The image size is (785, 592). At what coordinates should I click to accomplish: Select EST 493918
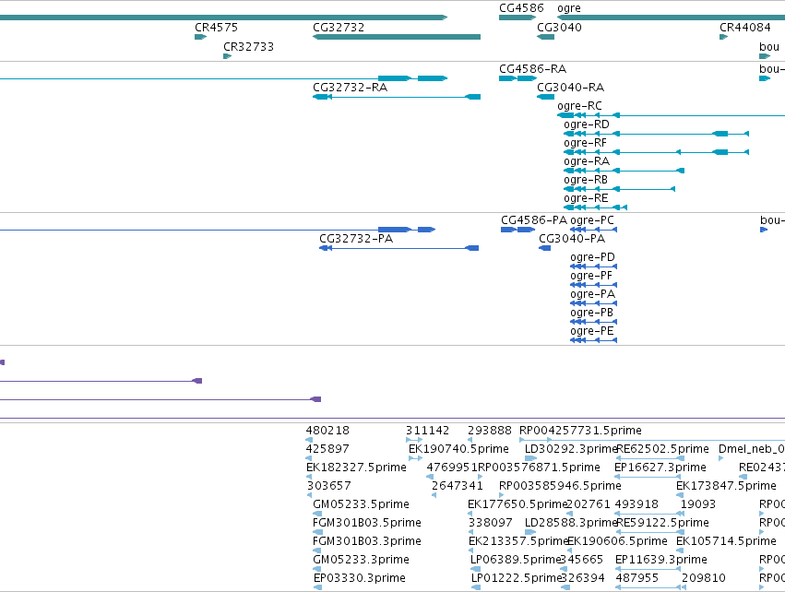tap(636, 504)
